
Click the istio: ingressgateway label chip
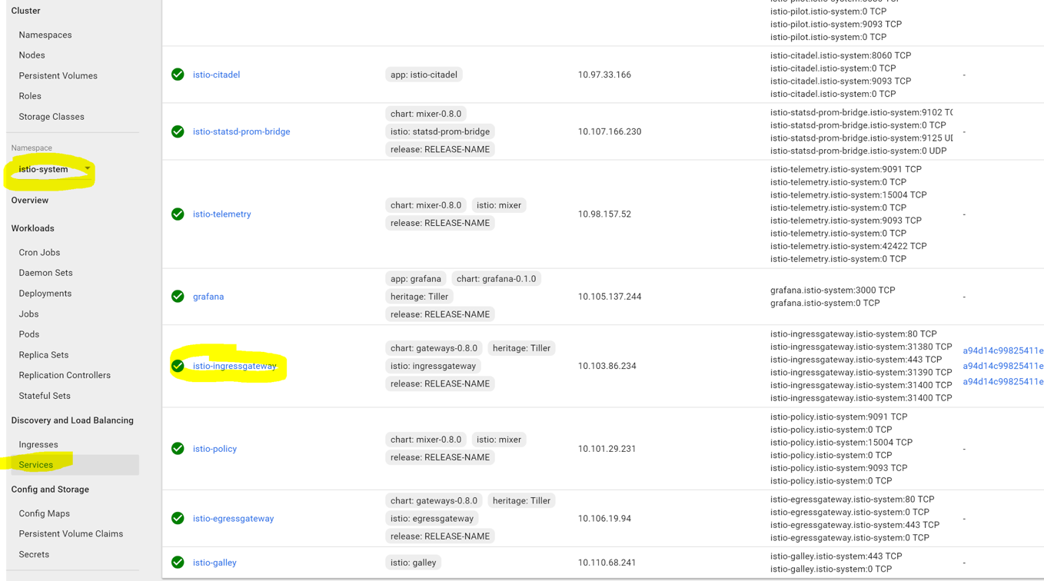tap(433, 366)
